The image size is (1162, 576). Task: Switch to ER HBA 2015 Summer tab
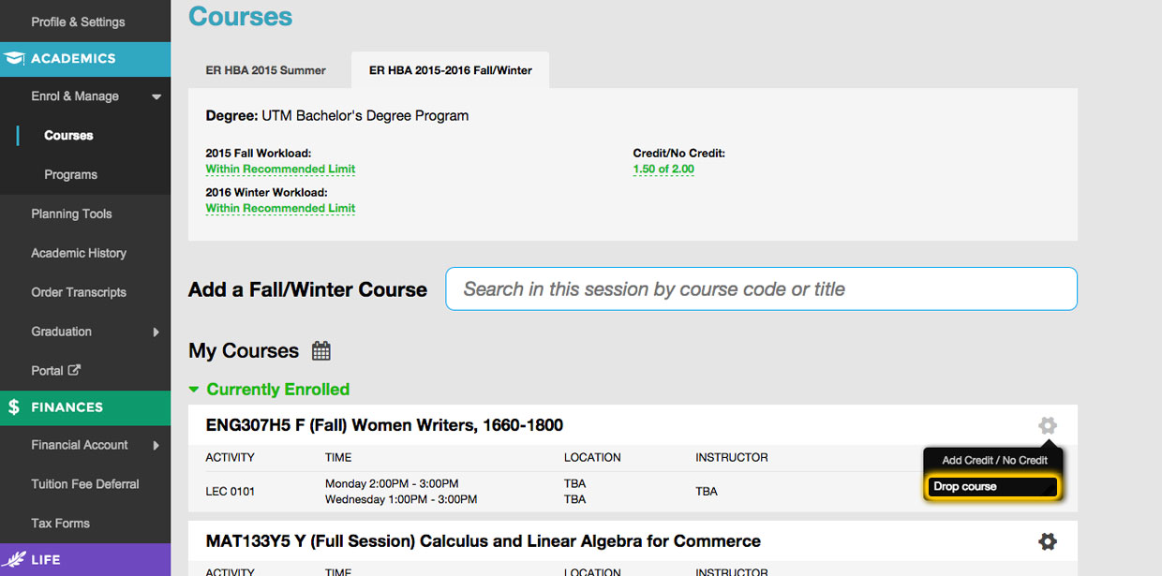[x=266, y=70]
